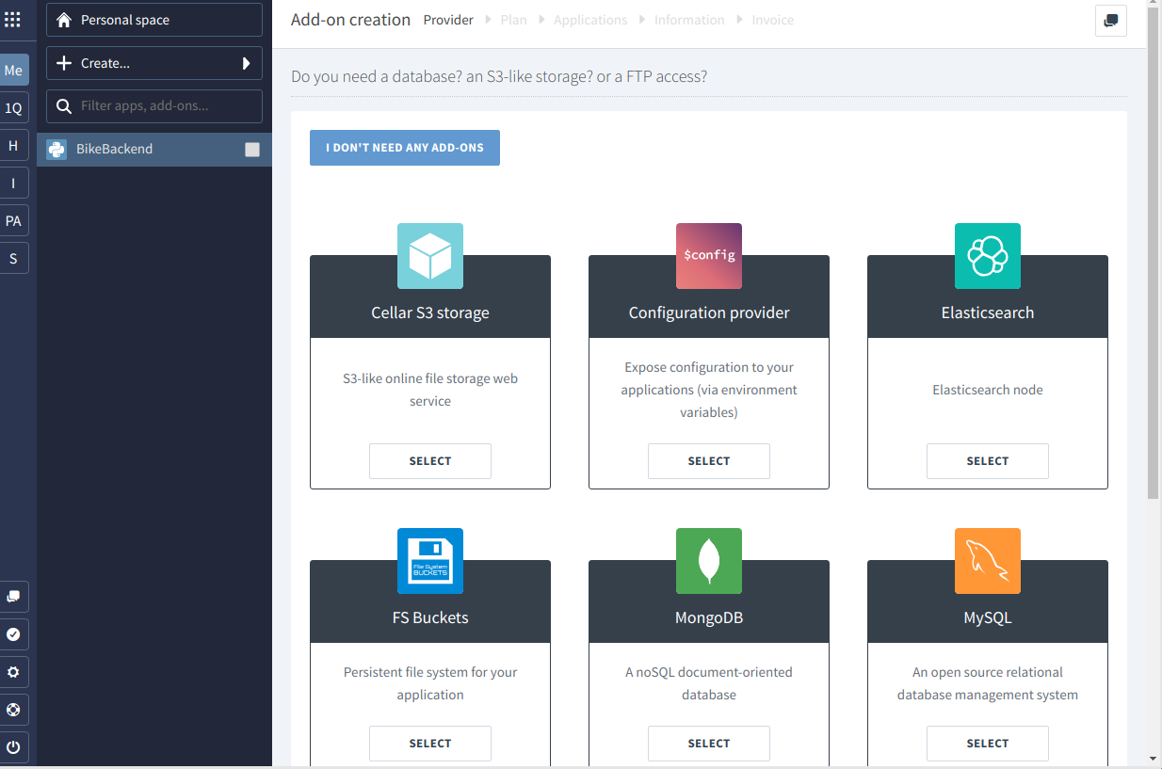Click the Elasticsearch logo icon
1162x769 pixels.
pyautogui.click(x=988, y=256)
